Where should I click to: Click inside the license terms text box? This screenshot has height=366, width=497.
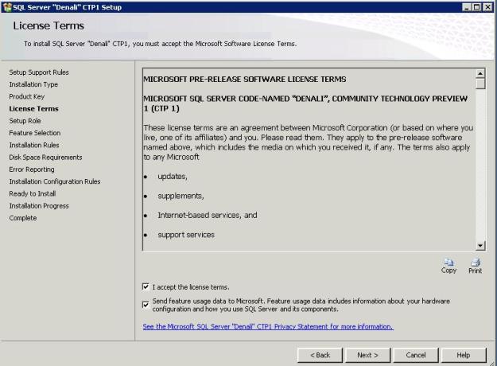(306, 159)
